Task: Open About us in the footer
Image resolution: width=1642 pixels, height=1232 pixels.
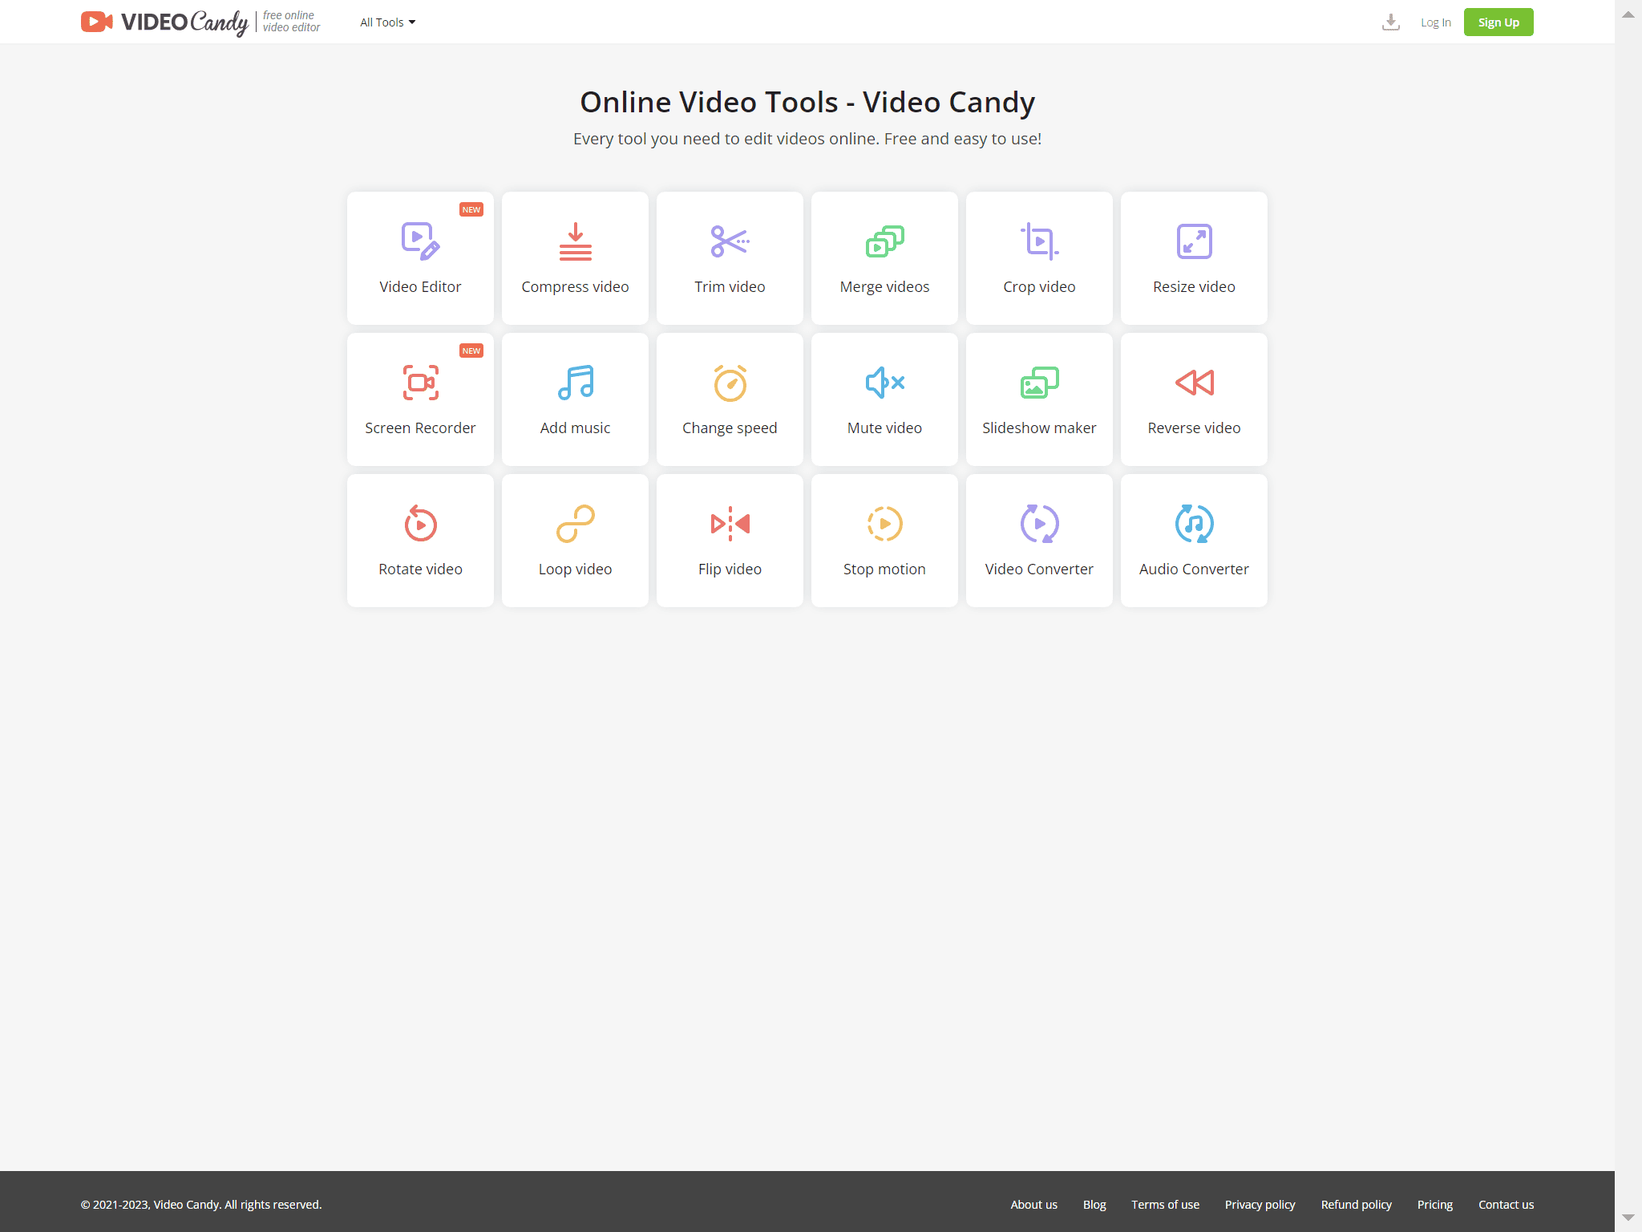Action: point(1033,1205)
